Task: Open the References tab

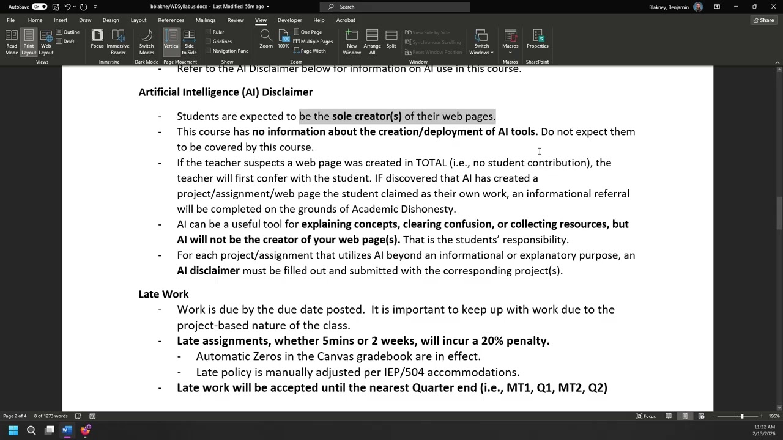Action: pos(171,20)
